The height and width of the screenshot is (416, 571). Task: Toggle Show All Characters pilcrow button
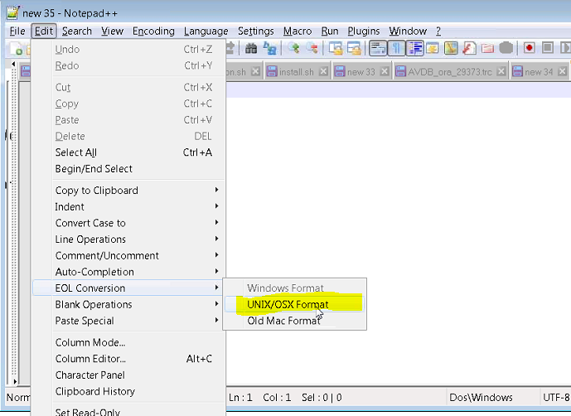pos(396,50)
